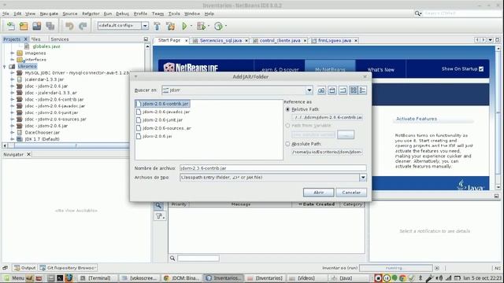Image resolution: width=504 pixels, height=283 pixels.
Task: Expand the DateChooser.jar node
Action: tap(13, 133)
